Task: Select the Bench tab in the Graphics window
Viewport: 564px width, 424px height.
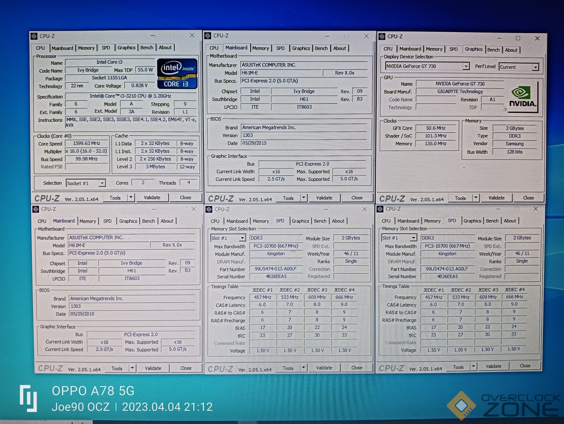Action: [x=494, y=50]
